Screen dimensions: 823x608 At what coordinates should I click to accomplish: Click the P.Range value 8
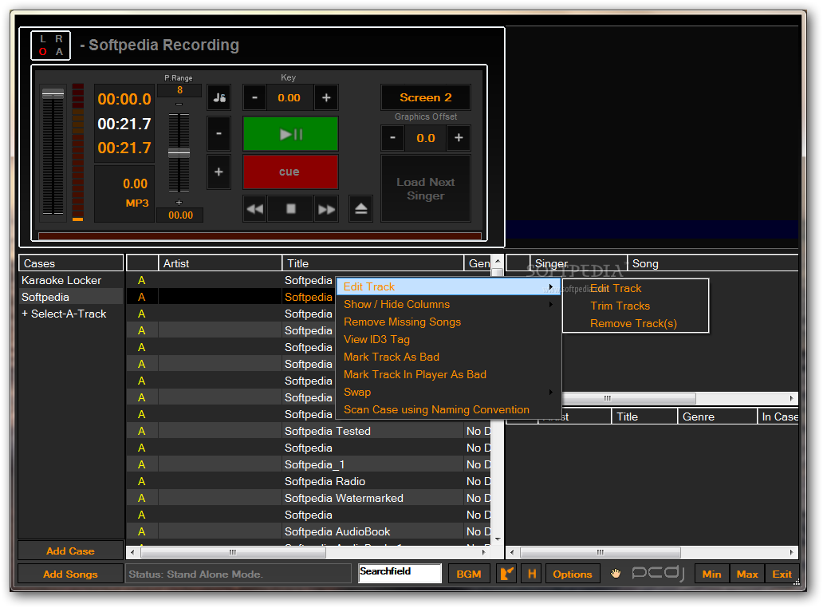pyautogui.click(x=179, y=90)
